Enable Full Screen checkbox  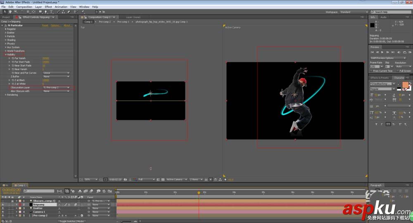(x=398, y=71)
